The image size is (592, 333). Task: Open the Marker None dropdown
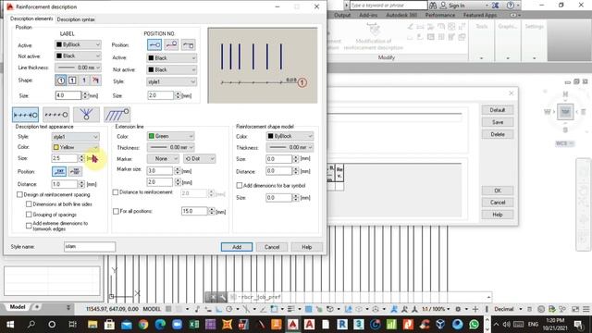pos(163,159)
